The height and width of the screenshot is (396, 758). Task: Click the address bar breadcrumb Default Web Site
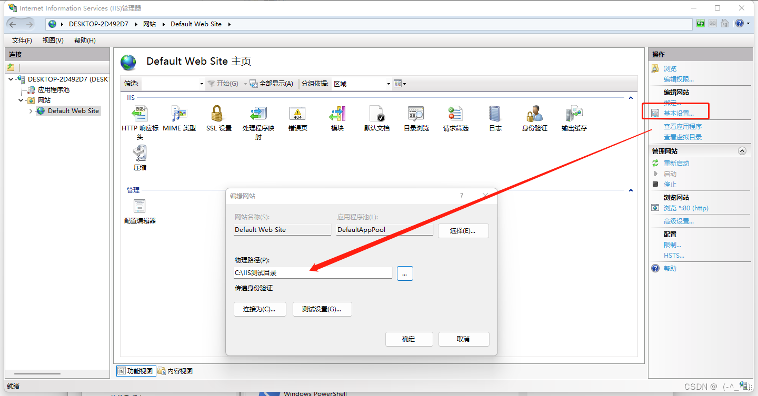pos(196,24)
